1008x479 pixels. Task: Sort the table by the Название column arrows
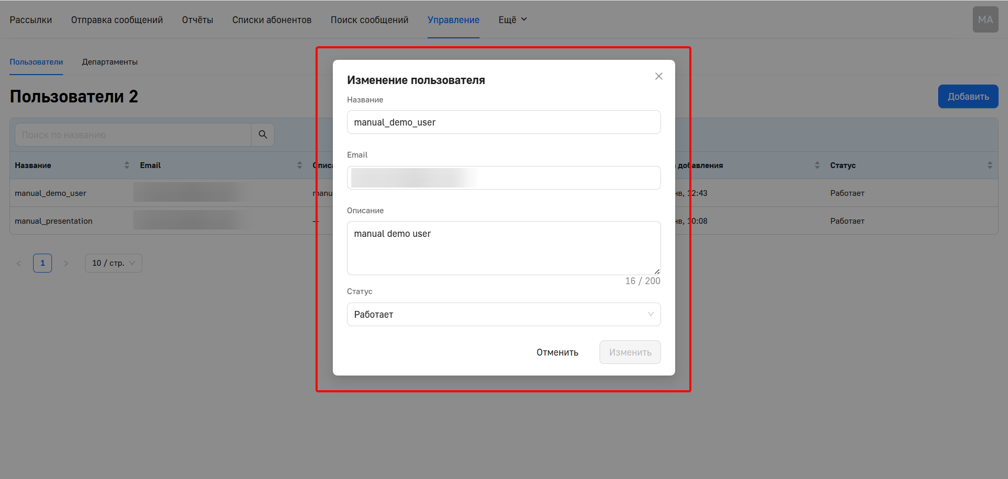(126, 165)
